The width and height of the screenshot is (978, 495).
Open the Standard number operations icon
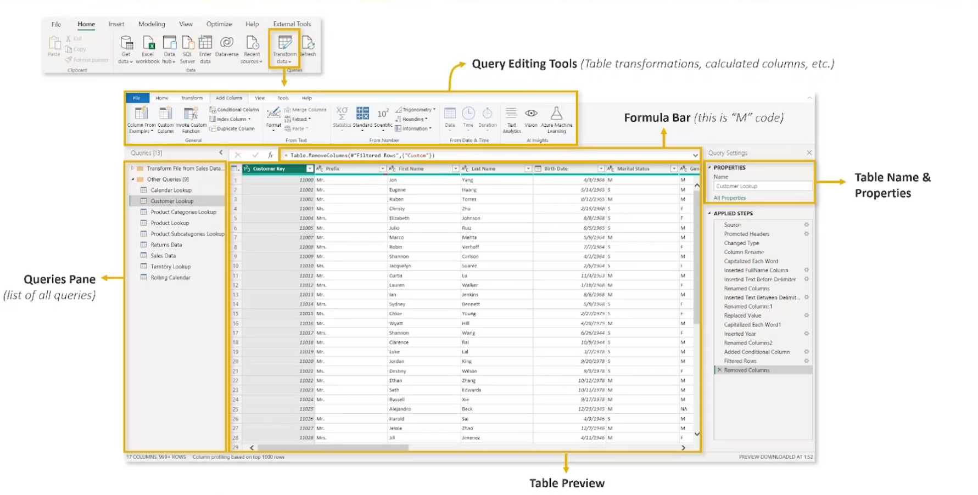[x=362, y=114]
